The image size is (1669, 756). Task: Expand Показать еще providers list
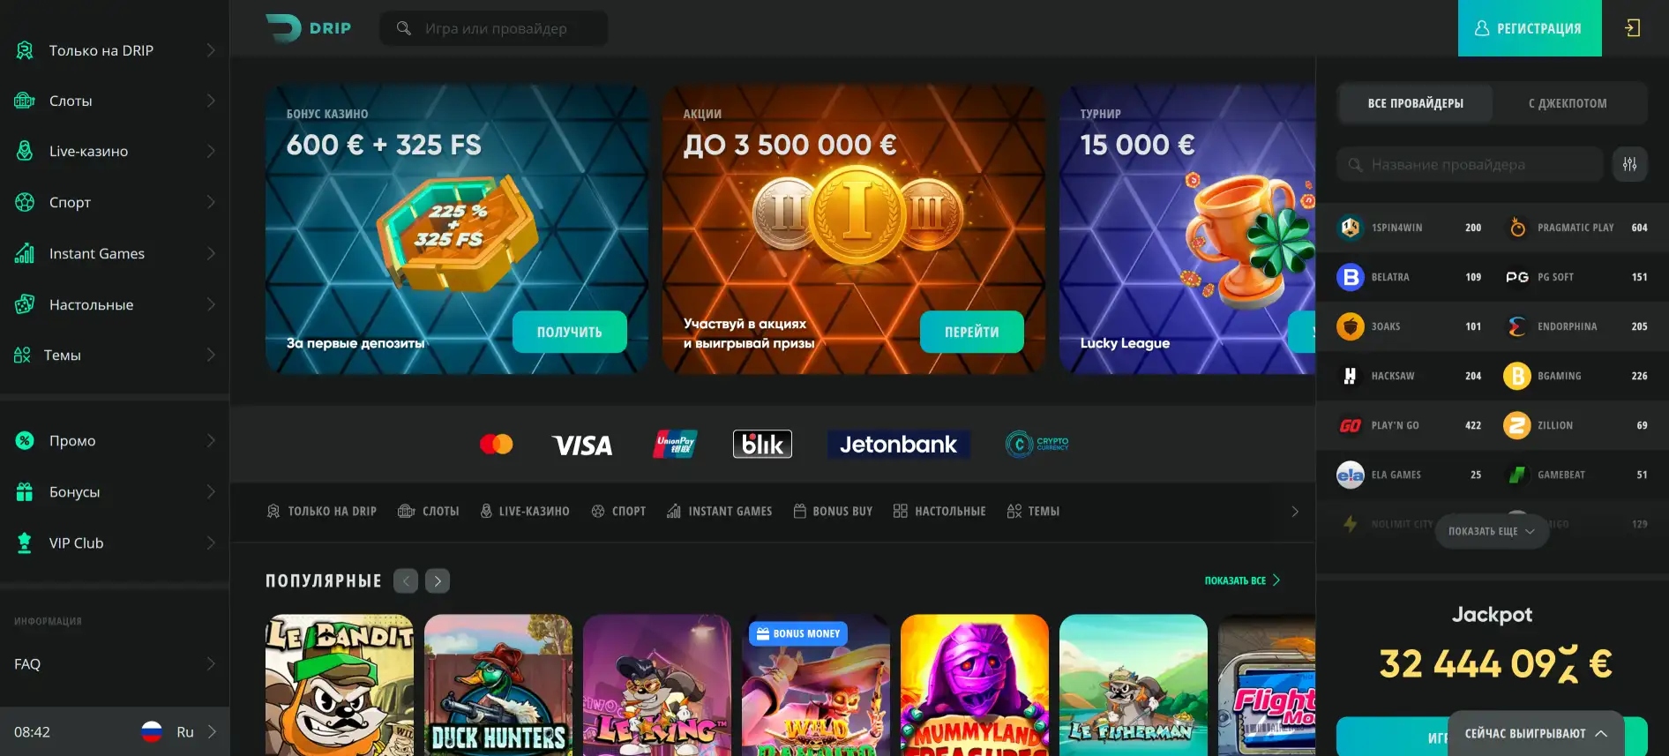[1492, 531]
